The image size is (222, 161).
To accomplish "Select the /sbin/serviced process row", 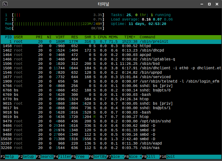I will coord(111,77).
